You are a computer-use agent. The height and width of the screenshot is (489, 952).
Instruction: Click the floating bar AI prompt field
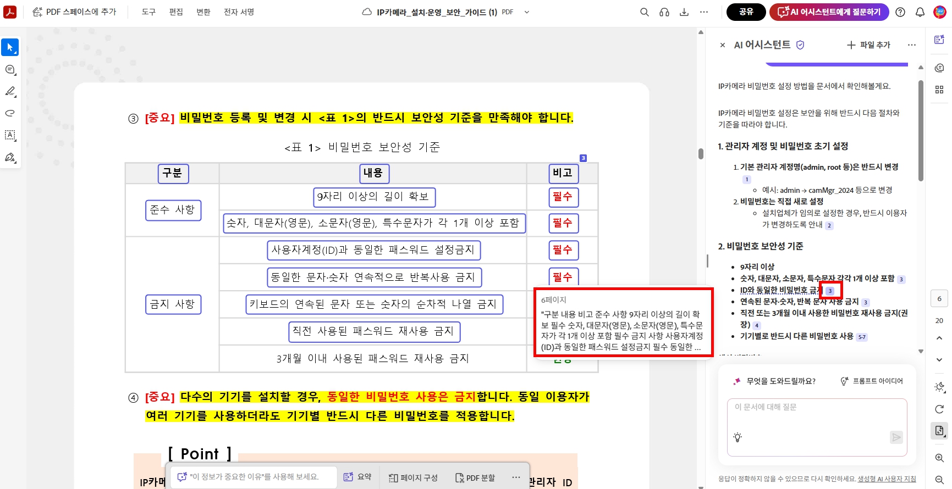tap(254, 477)
